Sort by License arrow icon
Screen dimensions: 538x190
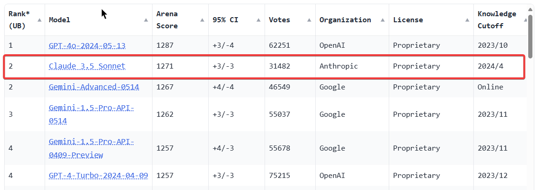(x=467, y=20)
